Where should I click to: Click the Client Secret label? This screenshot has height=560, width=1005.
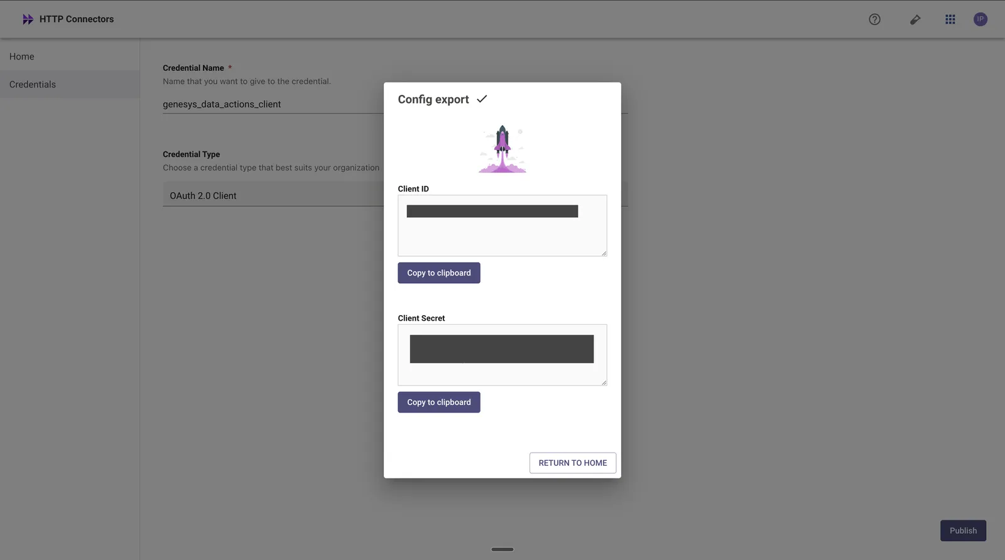click(421, 318)
